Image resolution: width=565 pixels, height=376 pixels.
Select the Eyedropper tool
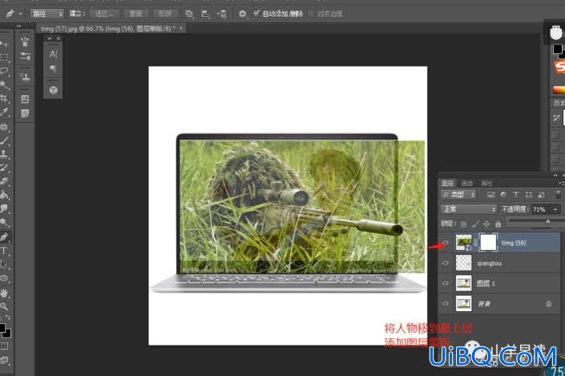click(x=4, y=111)
